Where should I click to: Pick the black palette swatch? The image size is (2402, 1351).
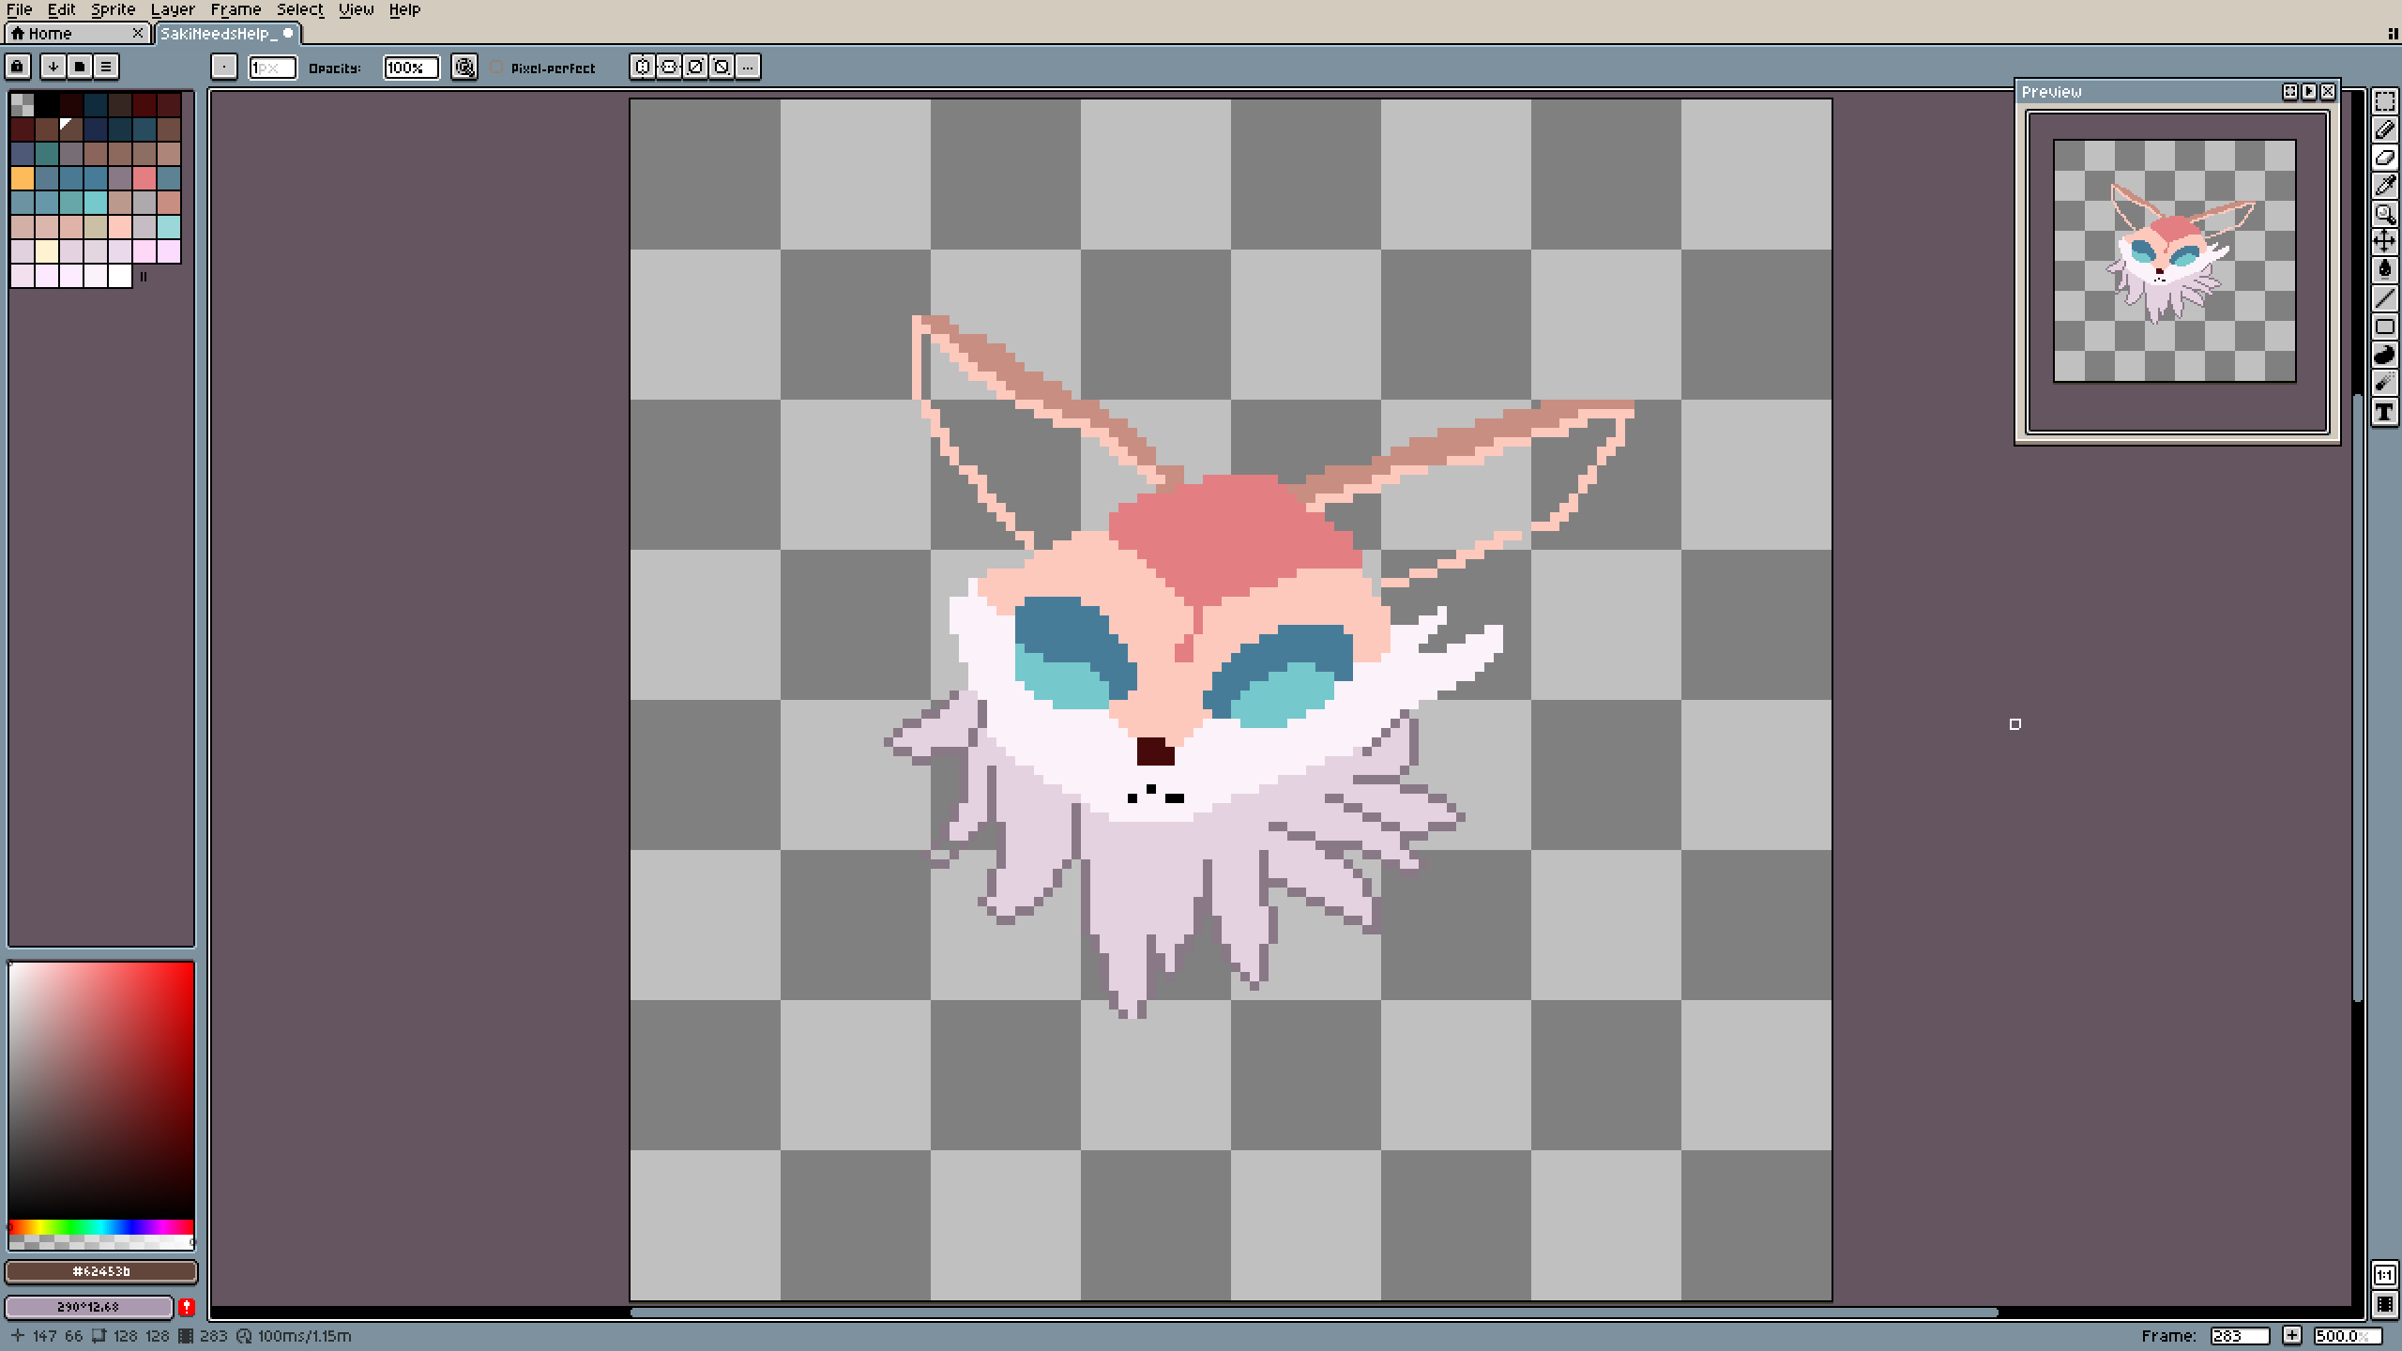[47, 105]
